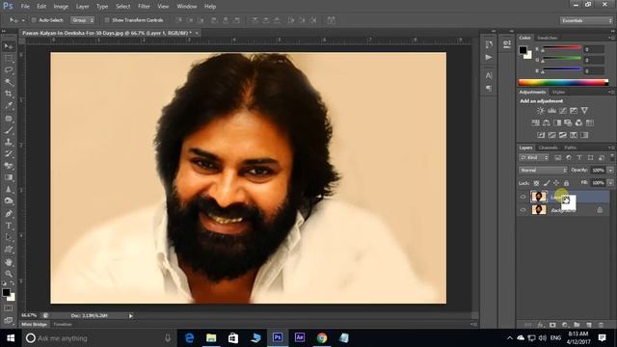Enable Show Transform Controls checkbox
Image resolution: width=617 pixels, height=347 pixels.
pyautogui.click(x=107, y=20)
